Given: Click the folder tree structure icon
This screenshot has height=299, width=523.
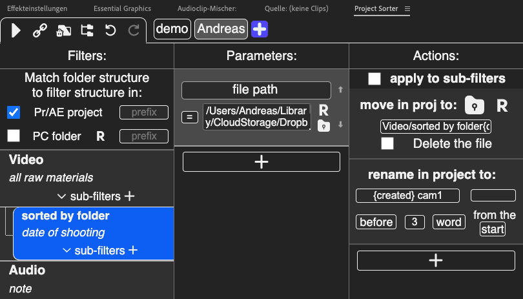Looking at the screenshot, I should (x=87, y=30).
